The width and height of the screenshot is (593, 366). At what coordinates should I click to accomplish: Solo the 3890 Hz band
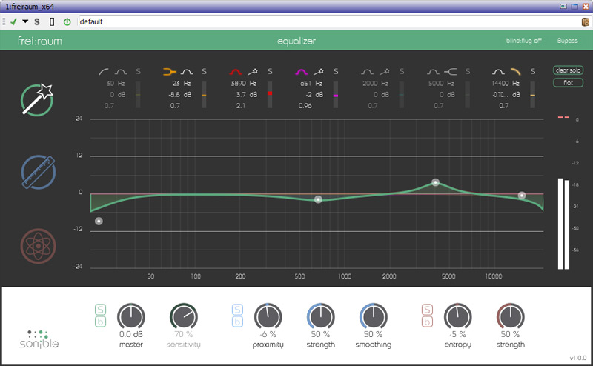270,71
